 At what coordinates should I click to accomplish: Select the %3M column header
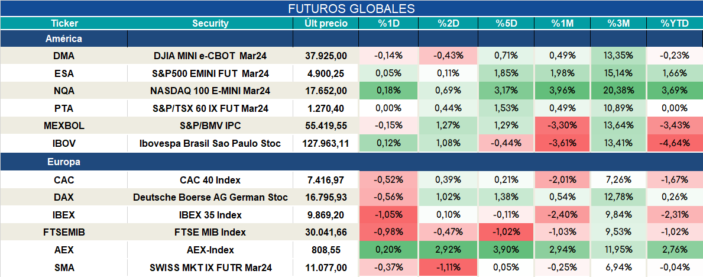click(x=618, y=24)
